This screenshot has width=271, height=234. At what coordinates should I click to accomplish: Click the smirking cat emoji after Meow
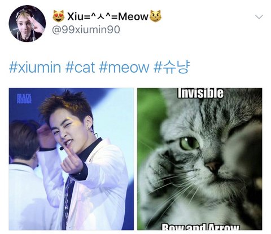coord(156,16)
